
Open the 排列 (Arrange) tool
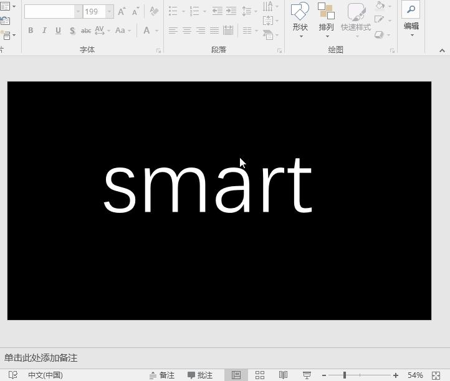tap(326, 20)
